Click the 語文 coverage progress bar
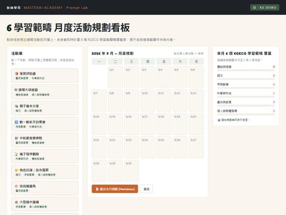The image size is (286, 215). point(246,79)
